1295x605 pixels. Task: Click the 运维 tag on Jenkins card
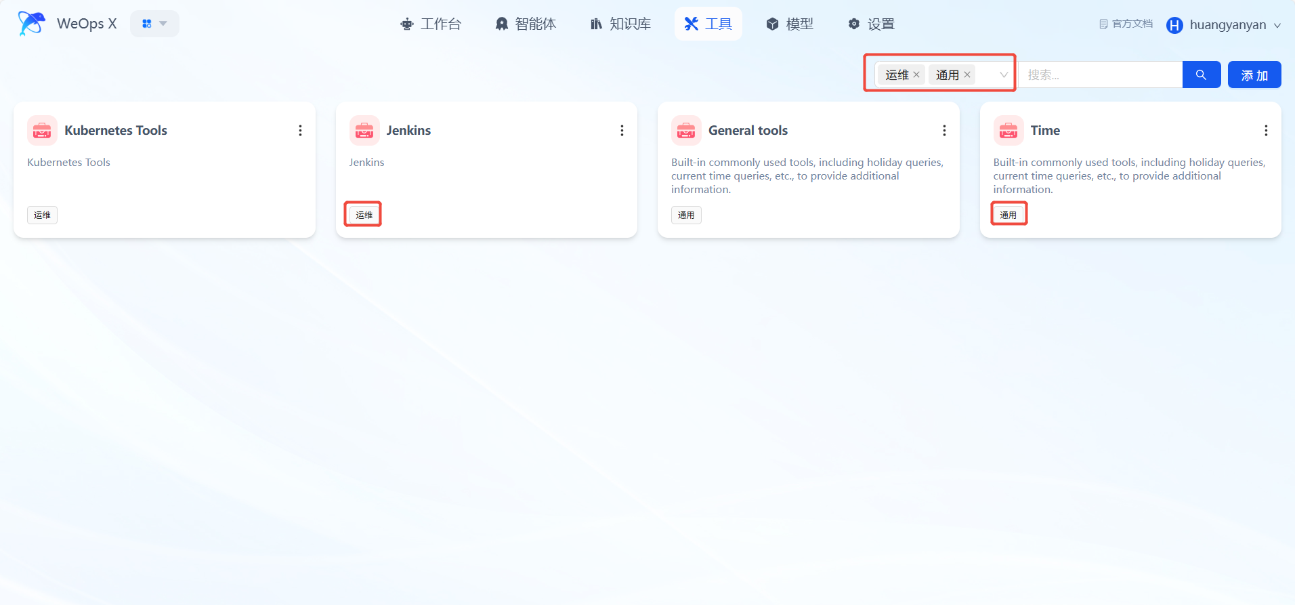point(364,215)
